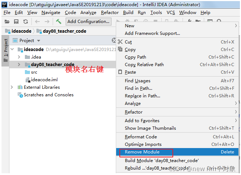This screenshot has height=175, width=241.
Task: Click the green Build project hammer icon
Action: click(x=58, y=22)
